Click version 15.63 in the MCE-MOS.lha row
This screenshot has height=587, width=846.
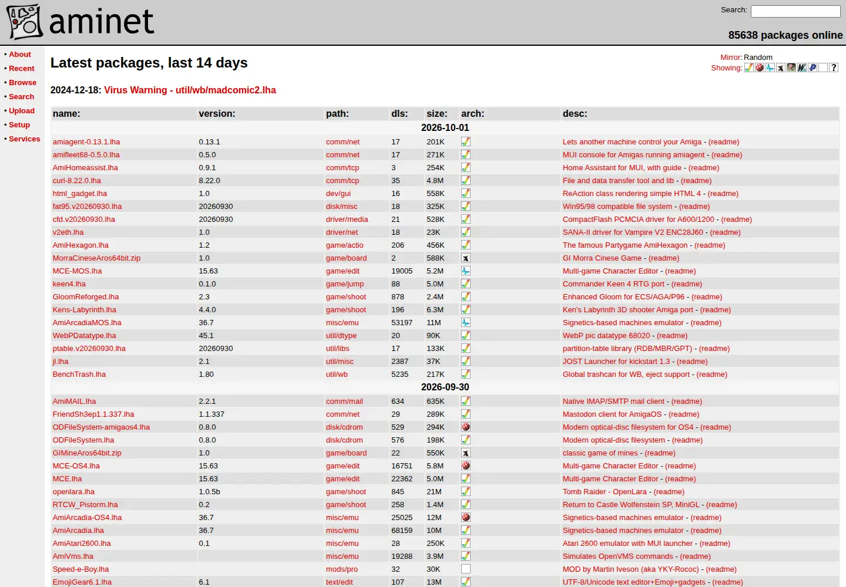pyautogui.click(x=209, y=271)
